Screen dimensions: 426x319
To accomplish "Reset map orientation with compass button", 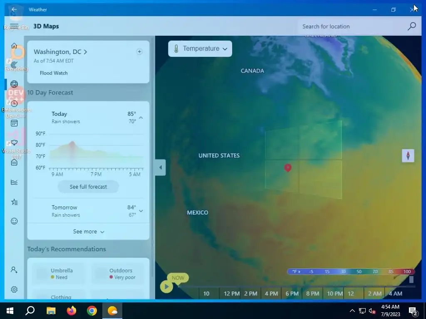I will [x=408, y=156].
